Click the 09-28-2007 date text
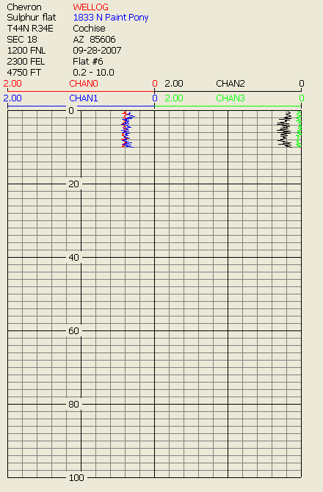This screenshot has width=323, height=492. coord(97,51)
